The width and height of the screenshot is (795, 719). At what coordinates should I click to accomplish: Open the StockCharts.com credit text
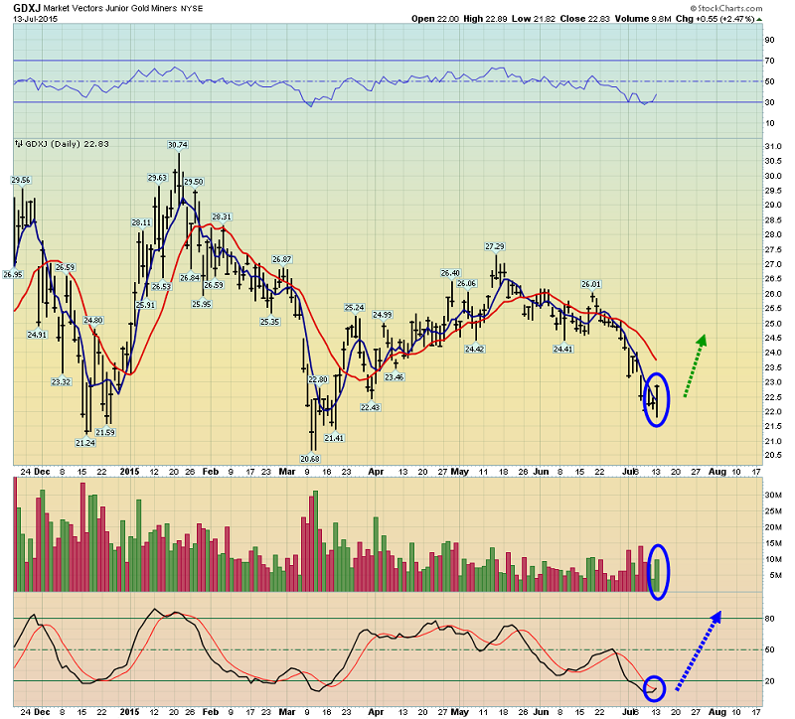coord(726,8)
